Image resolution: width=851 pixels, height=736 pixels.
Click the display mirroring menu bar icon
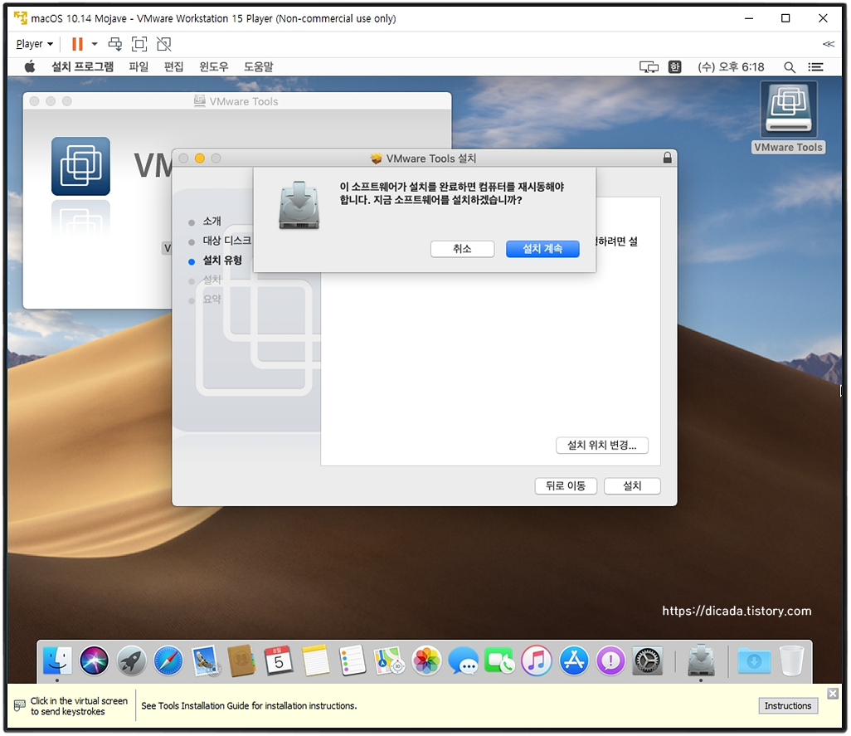(649, 66)
